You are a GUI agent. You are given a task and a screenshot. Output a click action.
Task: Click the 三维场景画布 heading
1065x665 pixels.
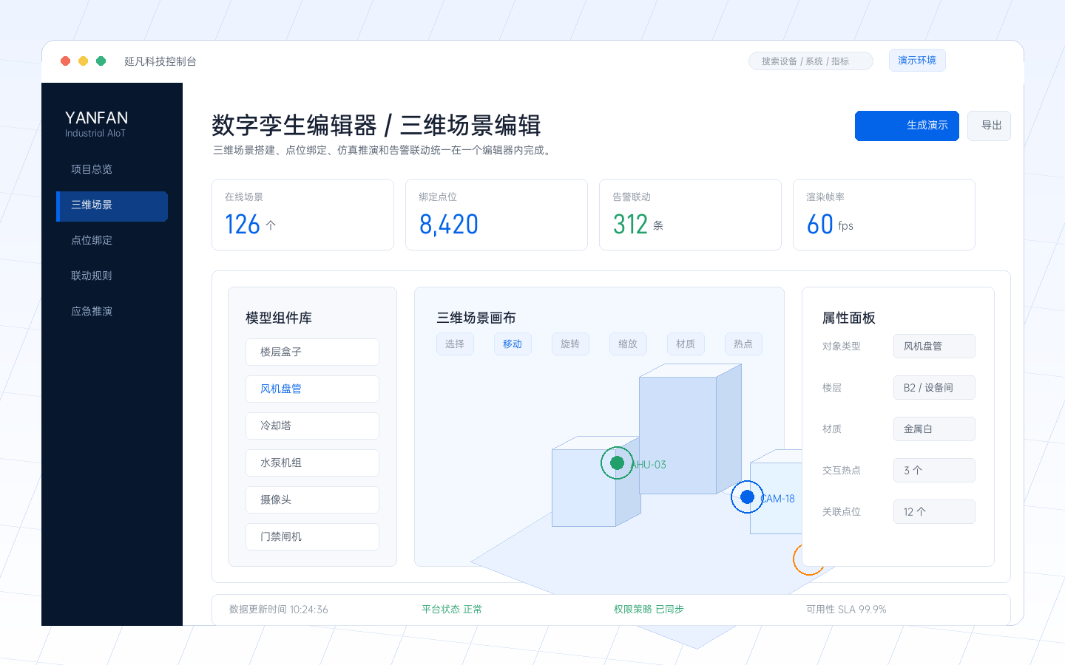coord(476,318)
